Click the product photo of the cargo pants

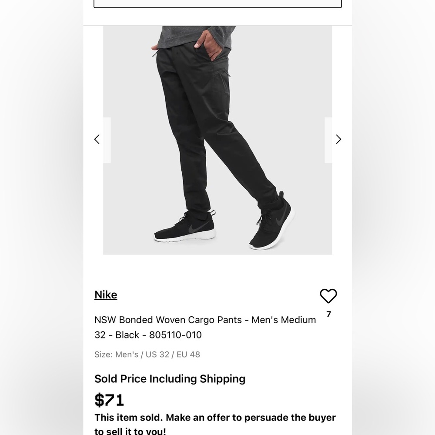coord(217,130)
